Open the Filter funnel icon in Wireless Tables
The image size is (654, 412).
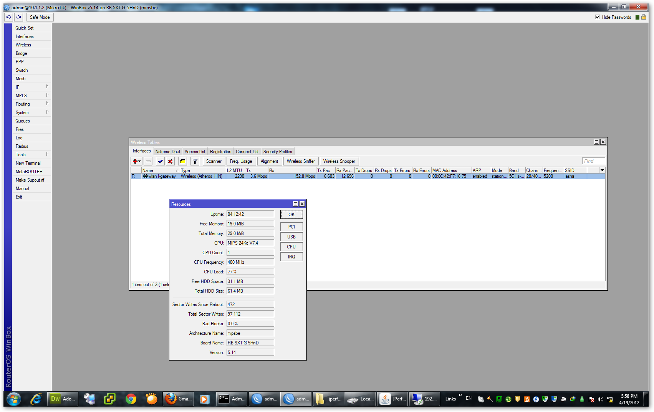[195, 161]
